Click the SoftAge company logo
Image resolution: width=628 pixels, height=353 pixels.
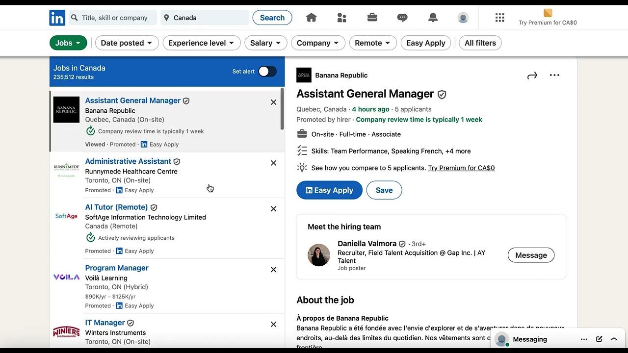tap(66, 216)
